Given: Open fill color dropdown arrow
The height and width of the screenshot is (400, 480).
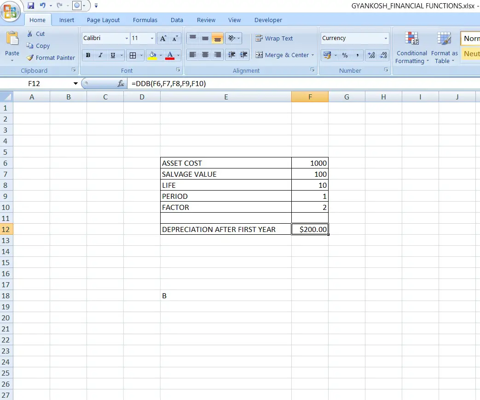Looking at the screenshot, I should pos(161,55).
